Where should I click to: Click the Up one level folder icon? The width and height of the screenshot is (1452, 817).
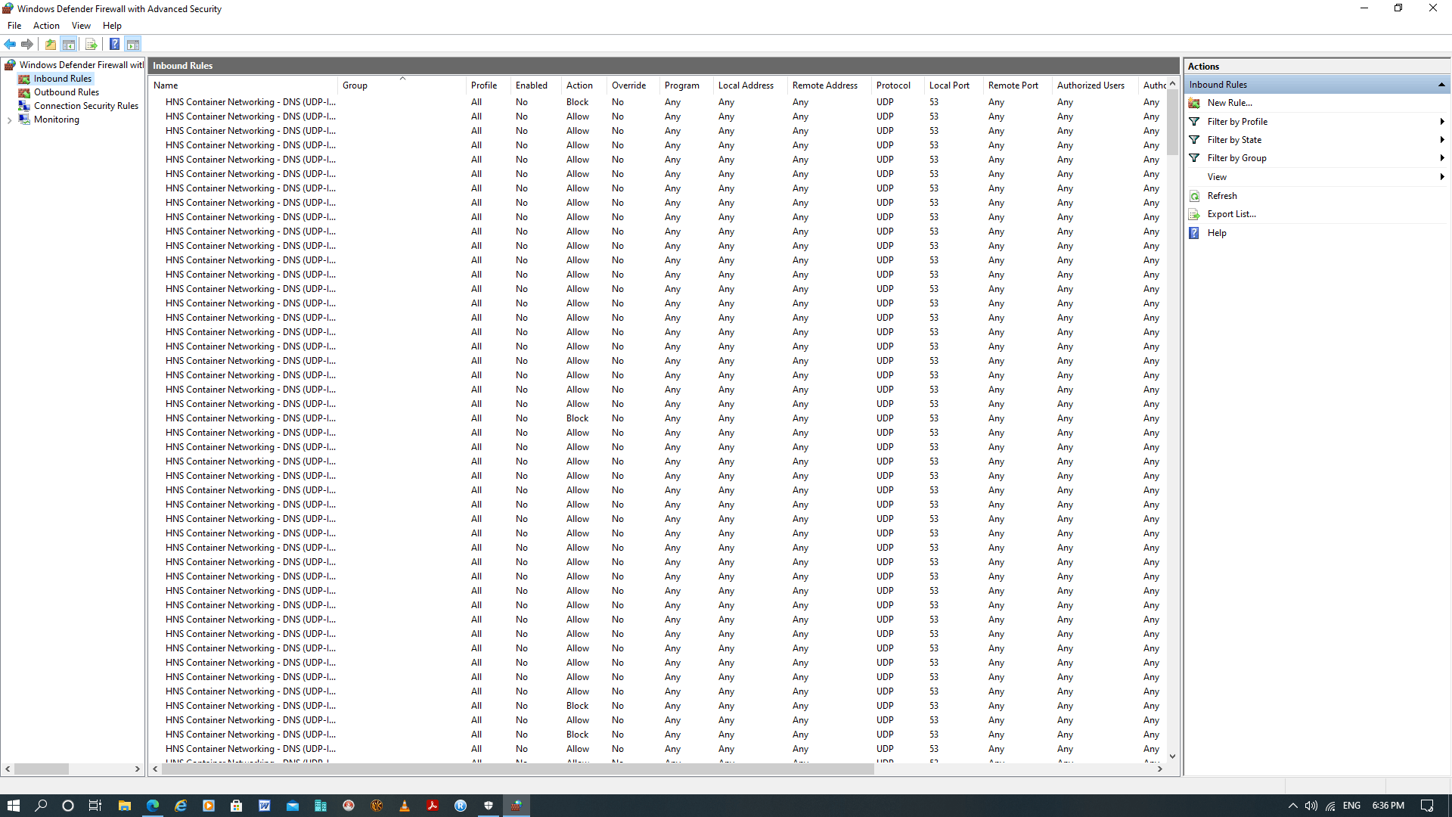[51, 44]
